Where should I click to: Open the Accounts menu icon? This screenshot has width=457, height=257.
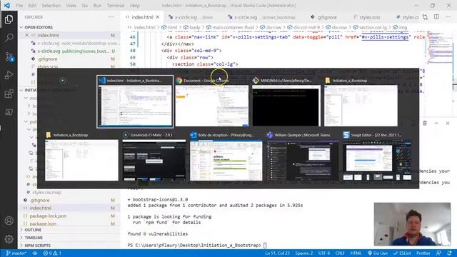point(9,221)
